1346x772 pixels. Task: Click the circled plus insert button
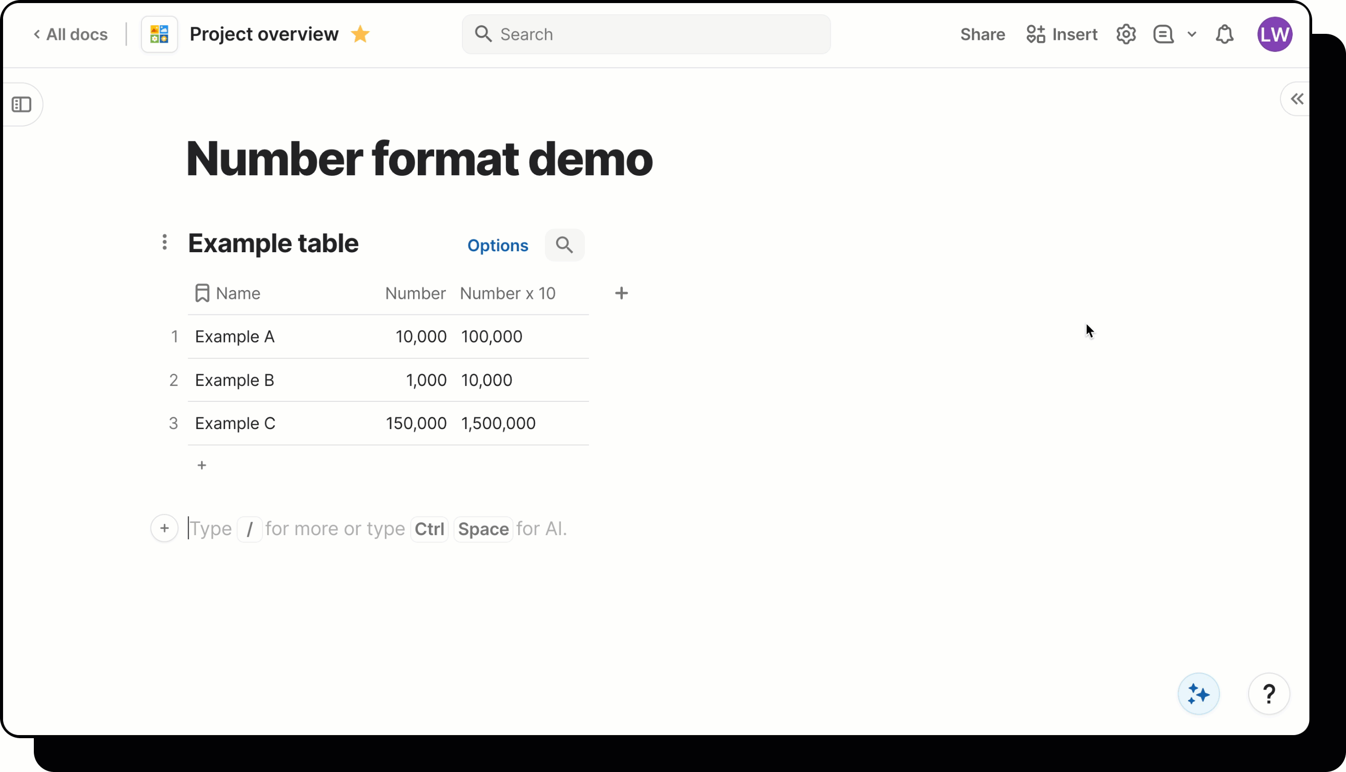[165, 529]
